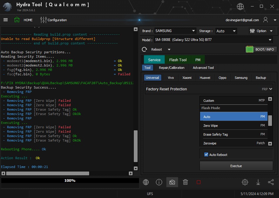The height and width of the screenshot is (198, 279).
Task: Choose the Erase Safety Tag method
Action: click(234, 134)
